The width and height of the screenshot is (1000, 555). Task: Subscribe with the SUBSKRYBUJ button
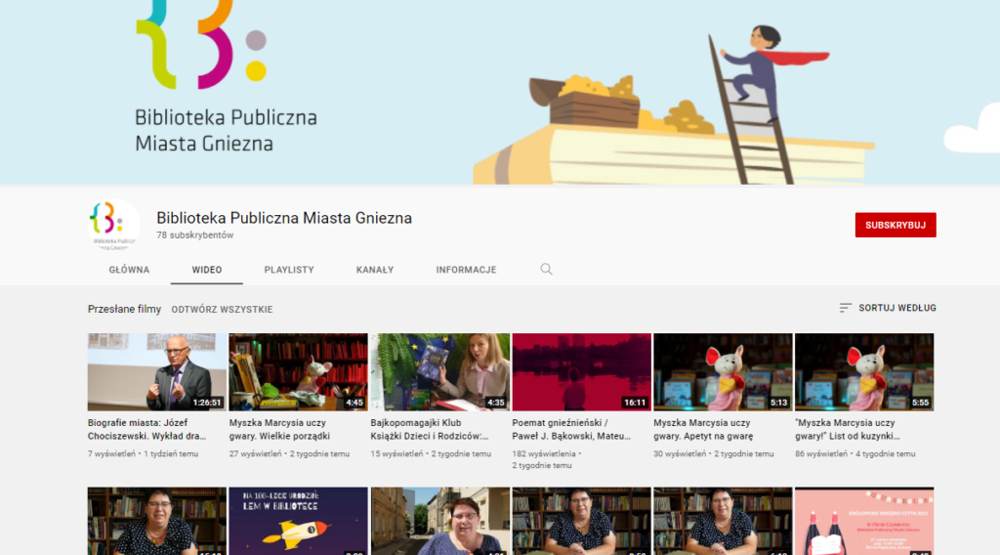tap(896, 225)
